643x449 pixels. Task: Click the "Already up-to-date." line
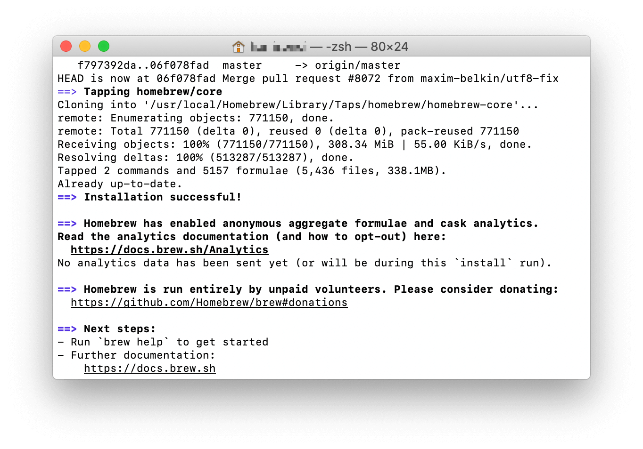click(120, 184)
